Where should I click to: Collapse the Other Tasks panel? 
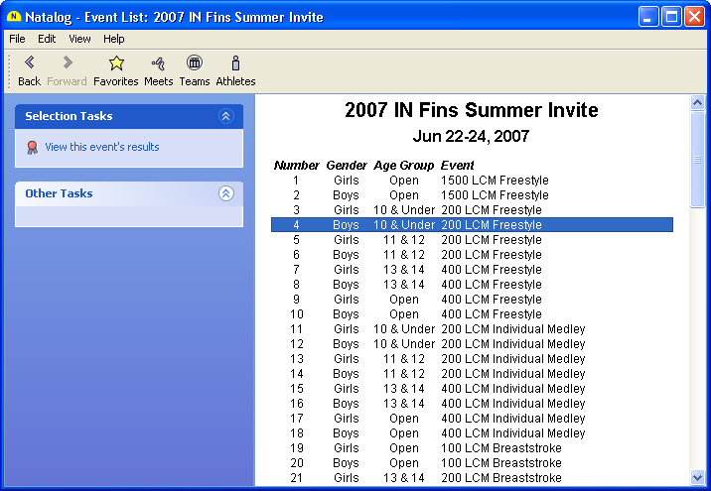(225, 193)
